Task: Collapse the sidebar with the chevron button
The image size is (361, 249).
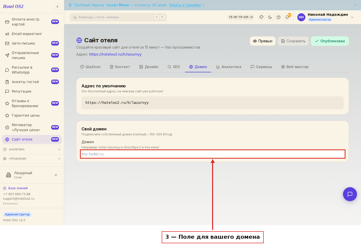Action: point(57,7)
